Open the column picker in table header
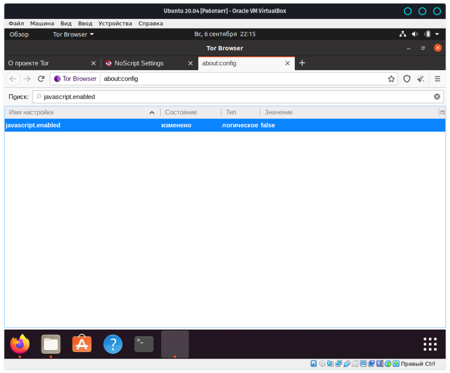Viewport: 450px width, 373px height. (442, 112)
